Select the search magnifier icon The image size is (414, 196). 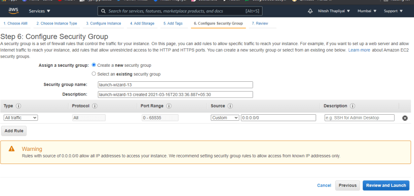click(x=103, y=11)
